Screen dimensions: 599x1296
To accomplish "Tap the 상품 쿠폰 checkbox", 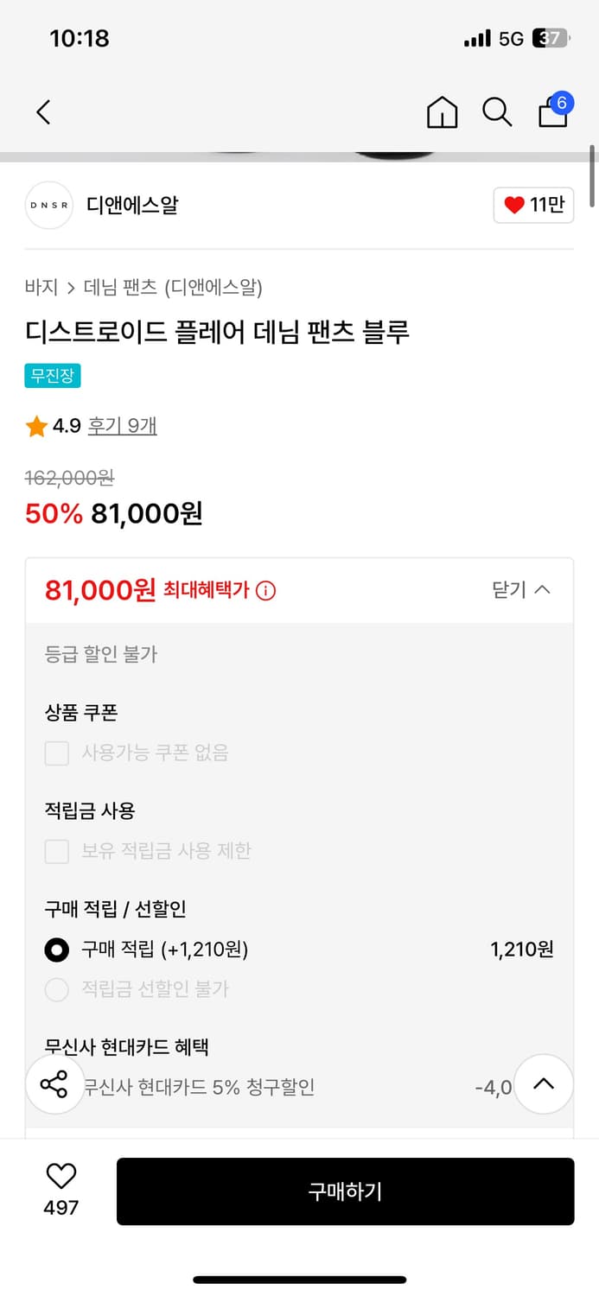I will click(x=56, y=753).
